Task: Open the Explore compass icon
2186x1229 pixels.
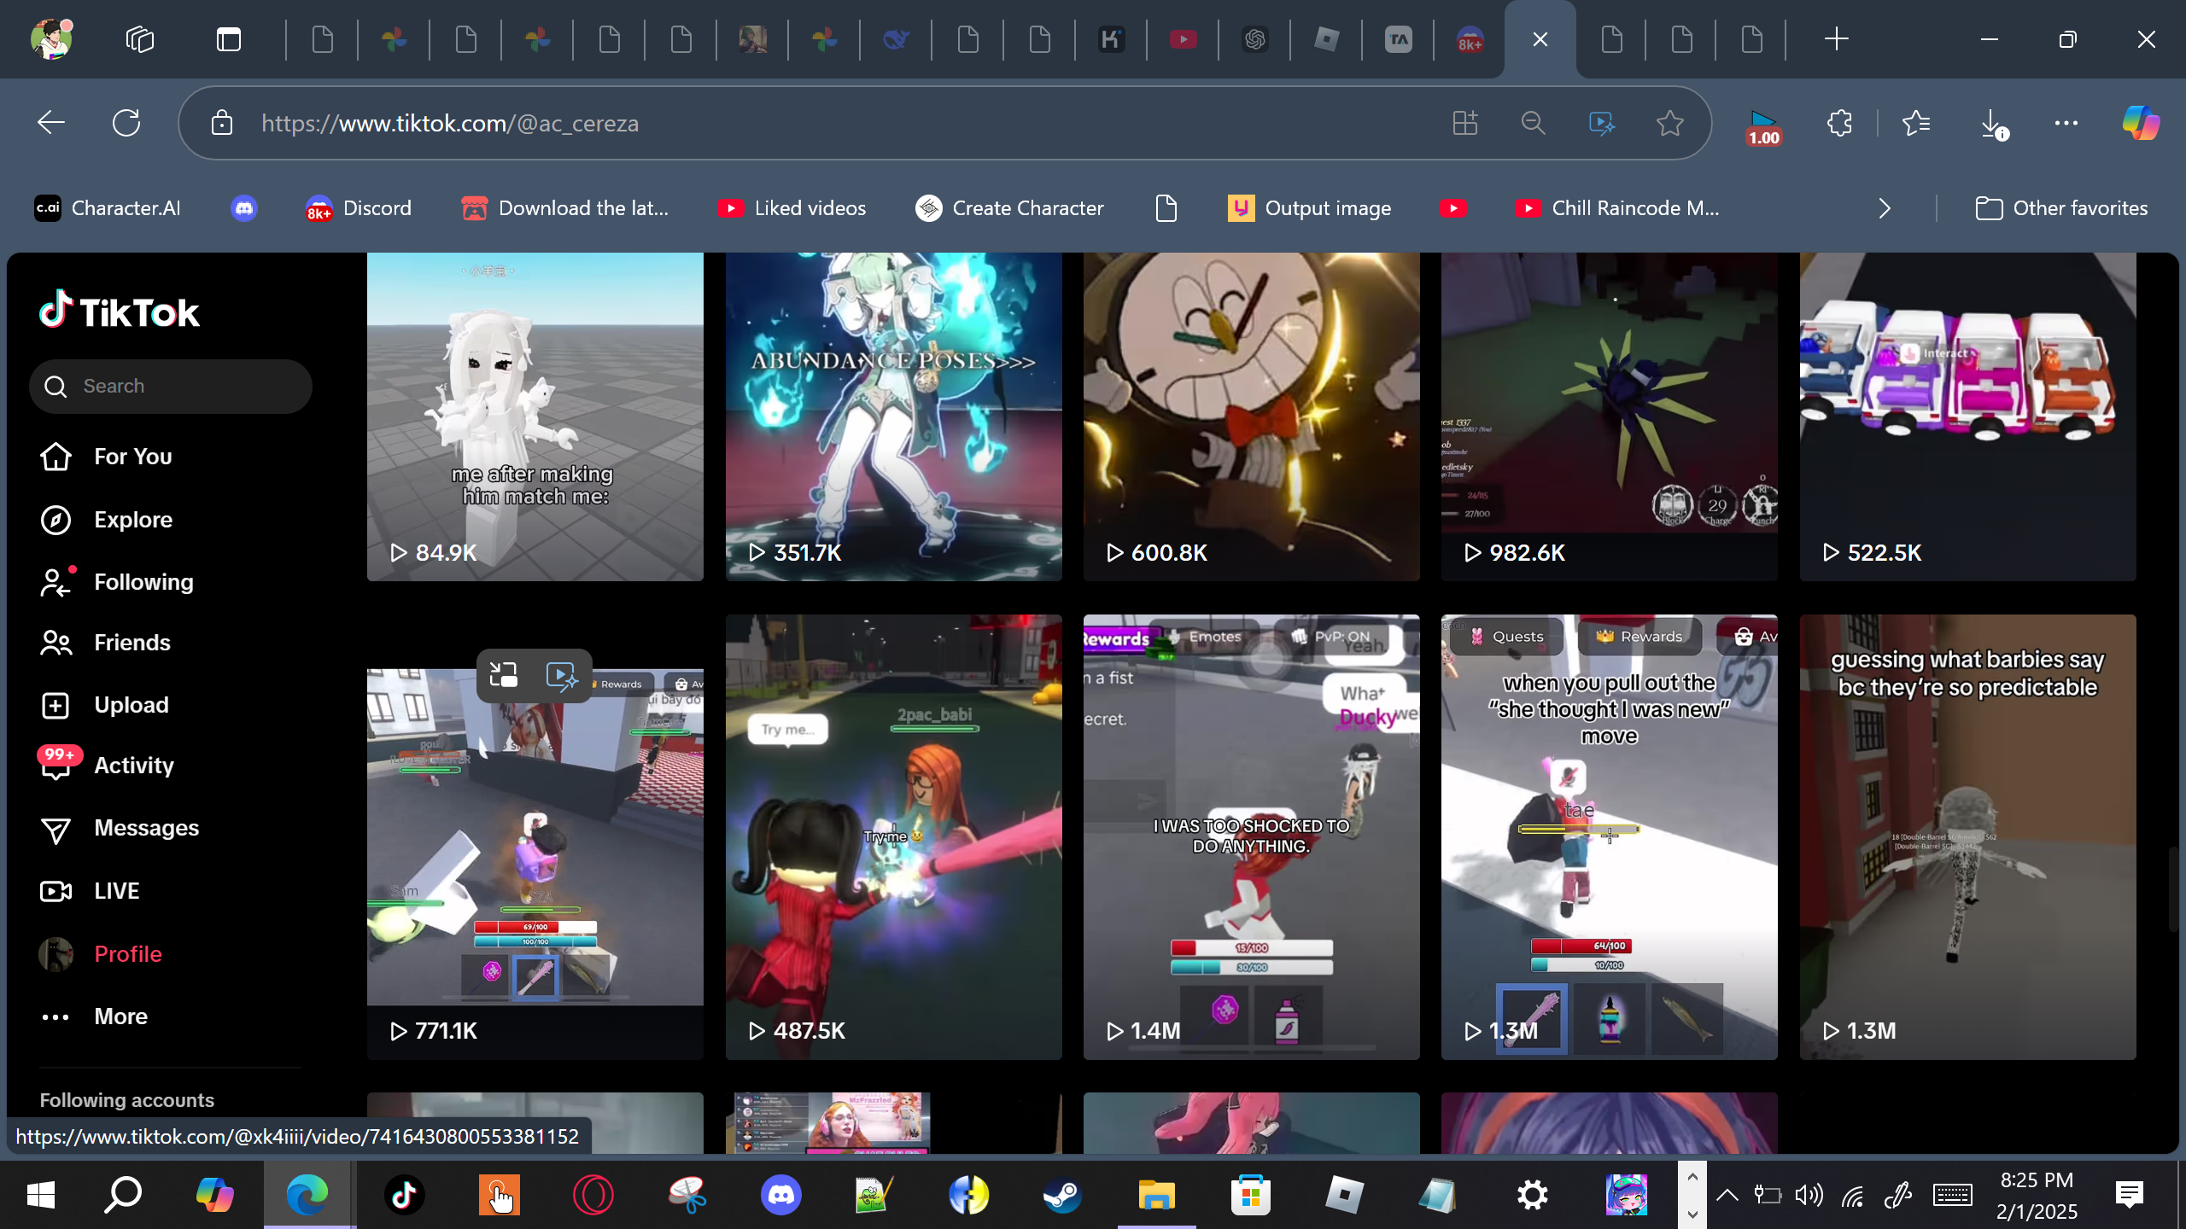Action: point(56,520)
